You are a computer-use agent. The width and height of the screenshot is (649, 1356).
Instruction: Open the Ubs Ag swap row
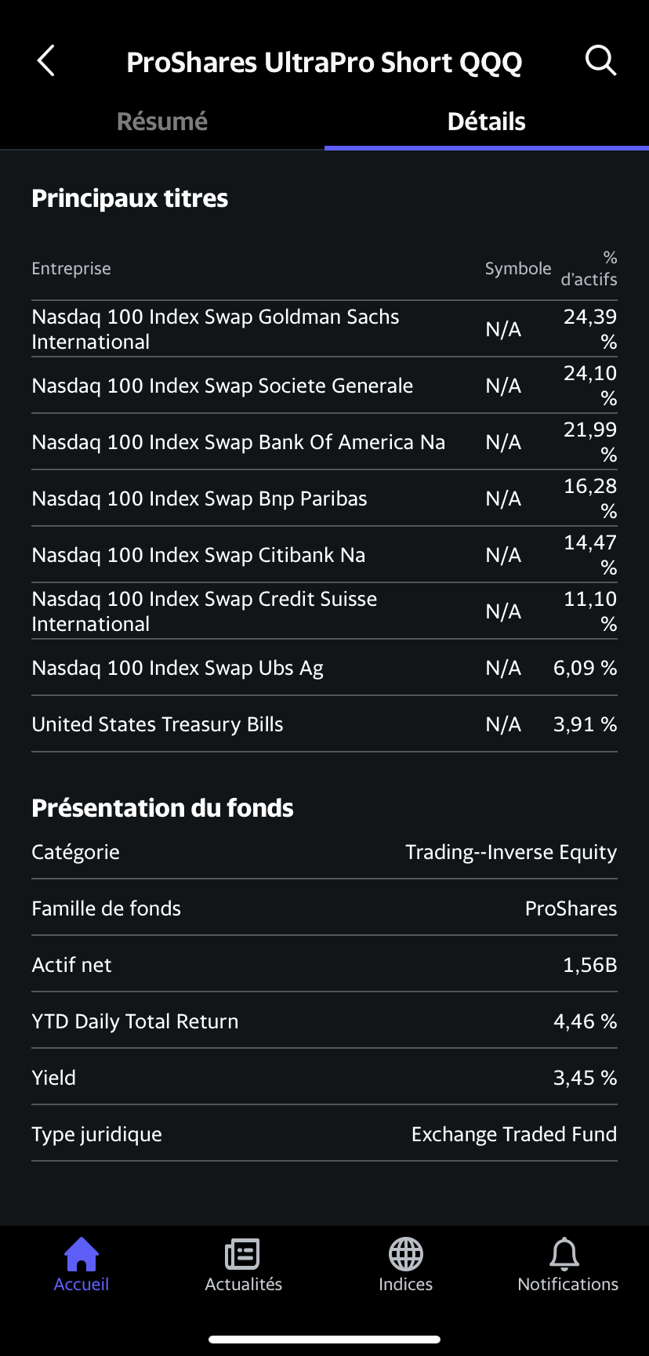(178, 668)
